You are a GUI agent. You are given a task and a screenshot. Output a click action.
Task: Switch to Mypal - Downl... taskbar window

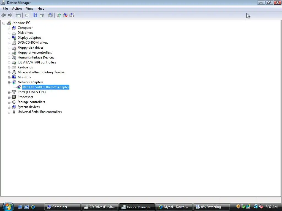click(174, 207)
